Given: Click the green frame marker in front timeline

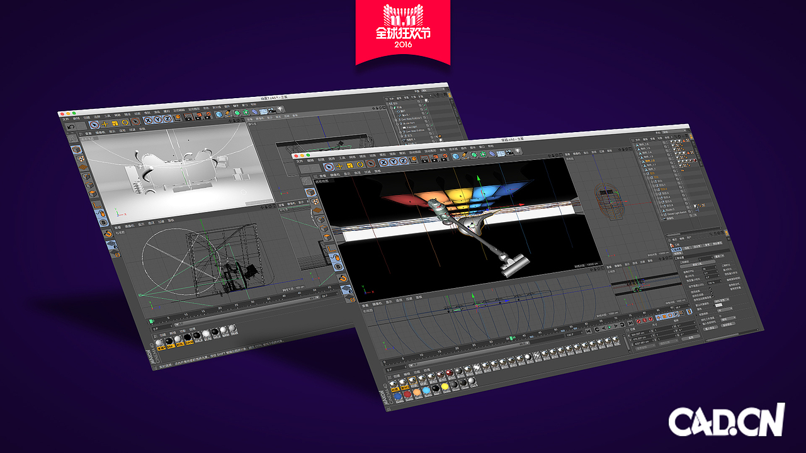Looking at the screenshot, I should [511, 338].
